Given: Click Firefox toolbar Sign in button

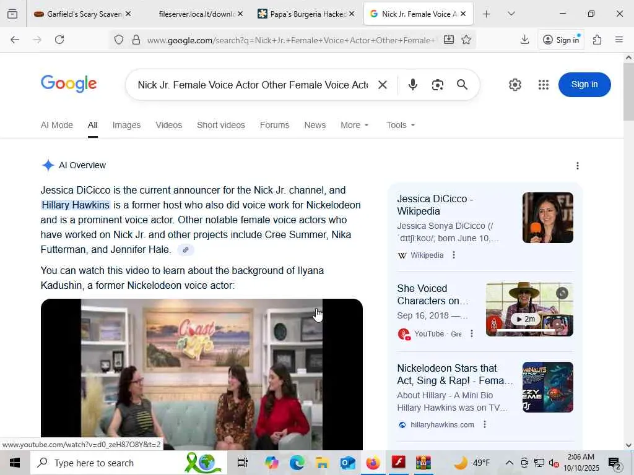Looking at the screenshot, I should (561, 40).
